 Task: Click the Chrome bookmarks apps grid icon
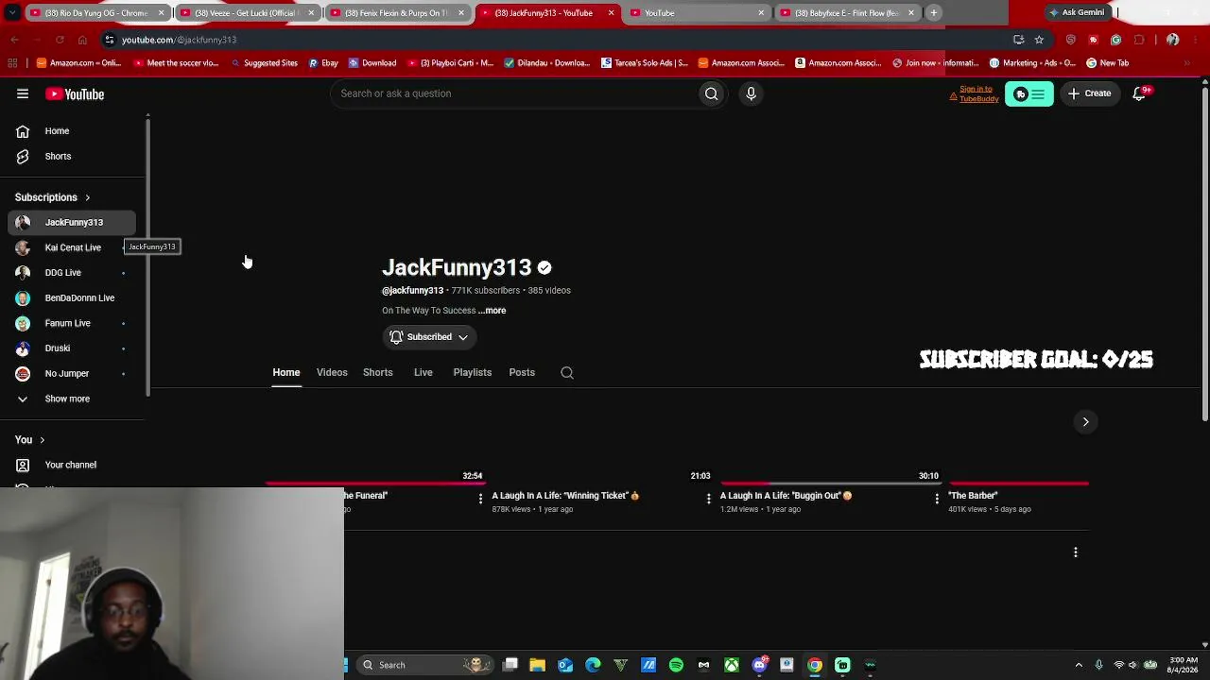click(x=12, y=63)
